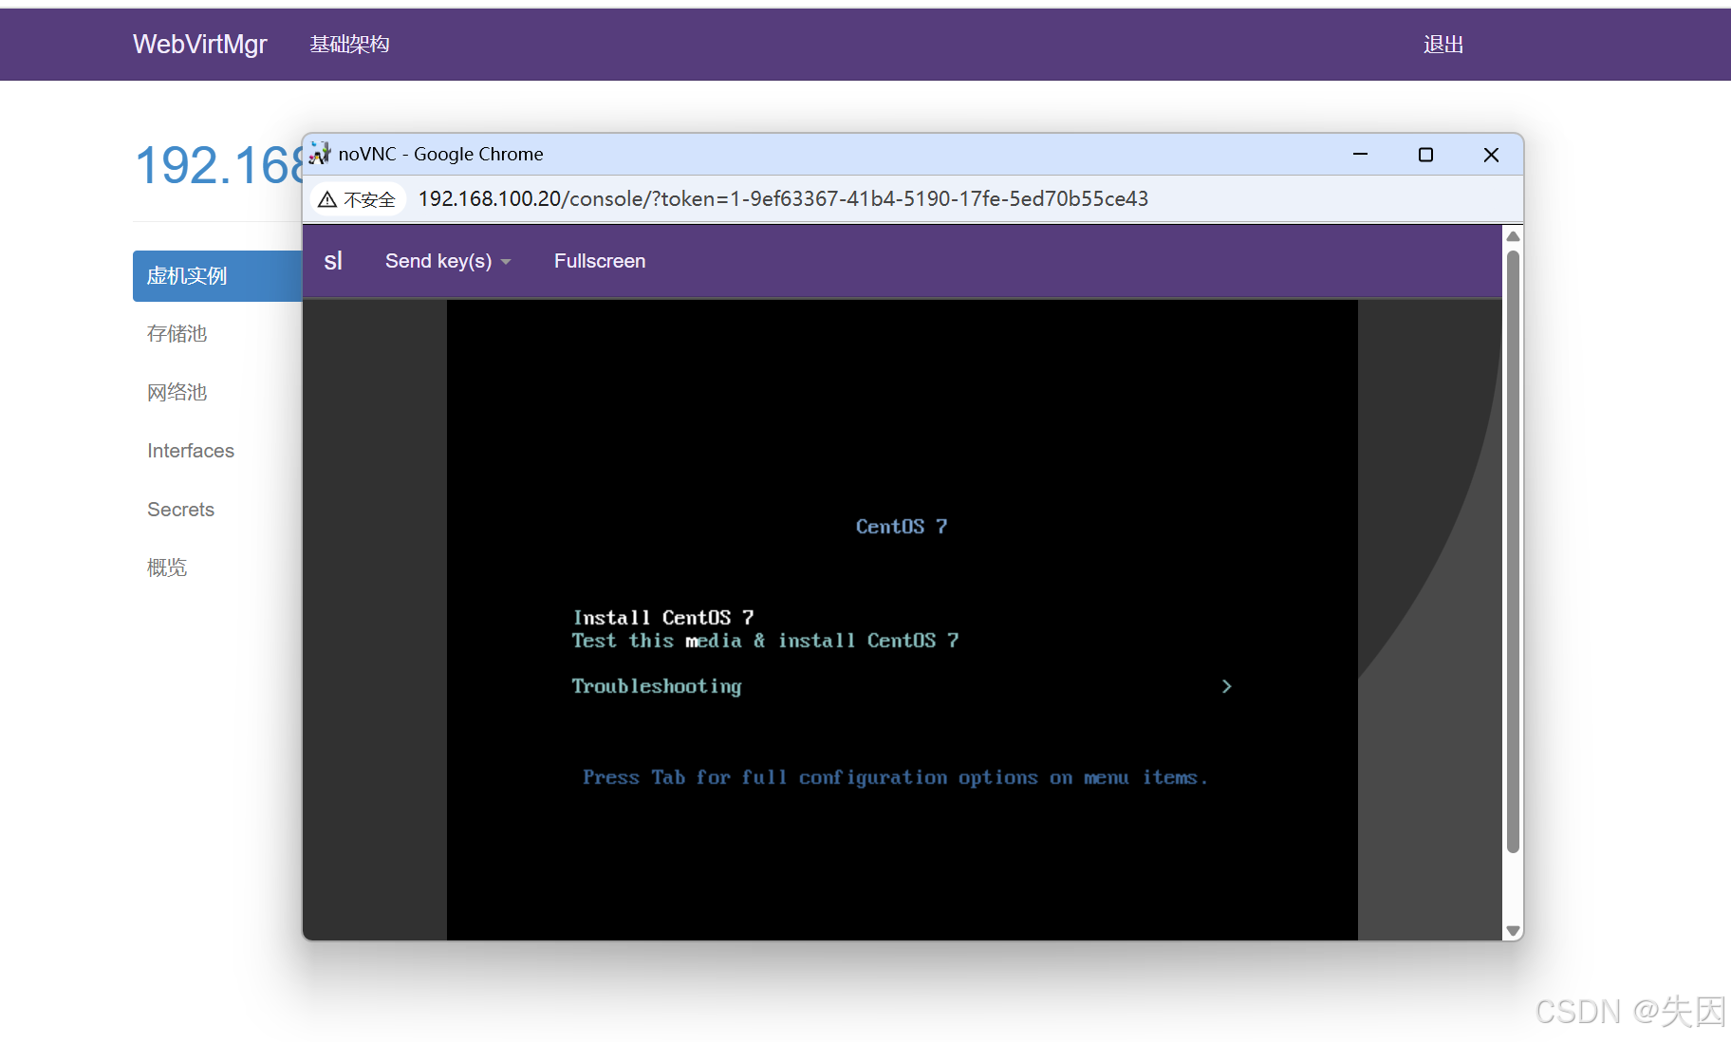Click the noVNC window favicon icon
The width and height of the screenshot is (1731, 1042).
320,154
